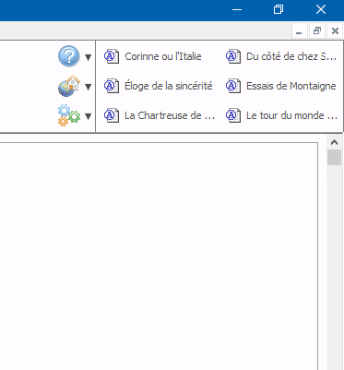
Task: Click document icon beside Corinne ou l'Italie
Action: [112, 56]
